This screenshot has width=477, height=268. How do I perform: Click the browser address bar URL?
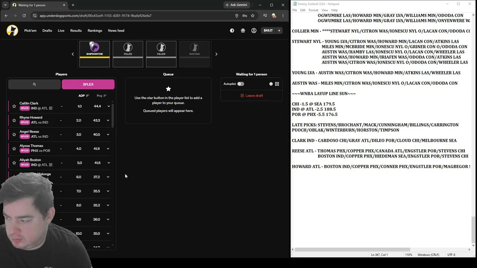(95, 16)
